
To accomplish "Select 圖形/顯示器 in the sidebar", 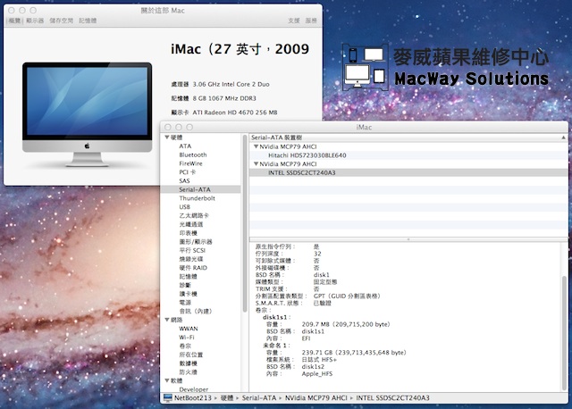I will pyautogui.click(x=196, y=242).
